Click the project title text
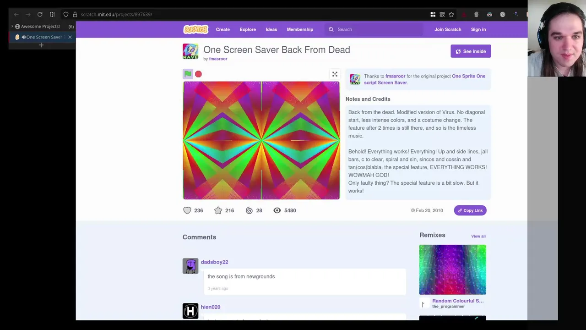The image size is (586, 330). click(277, 49)
